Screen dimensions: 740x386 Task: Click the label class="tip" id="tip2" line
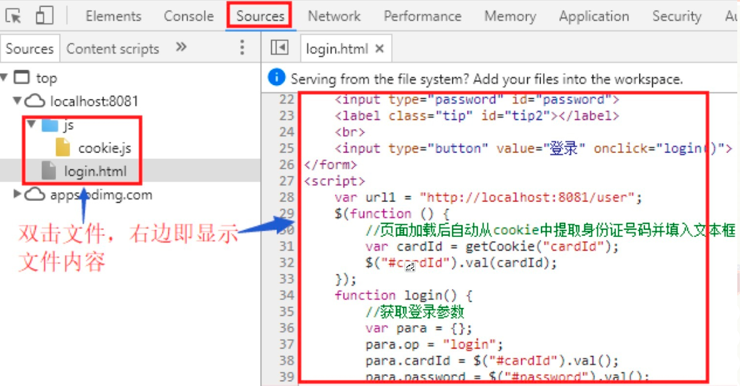coord(477,116)
